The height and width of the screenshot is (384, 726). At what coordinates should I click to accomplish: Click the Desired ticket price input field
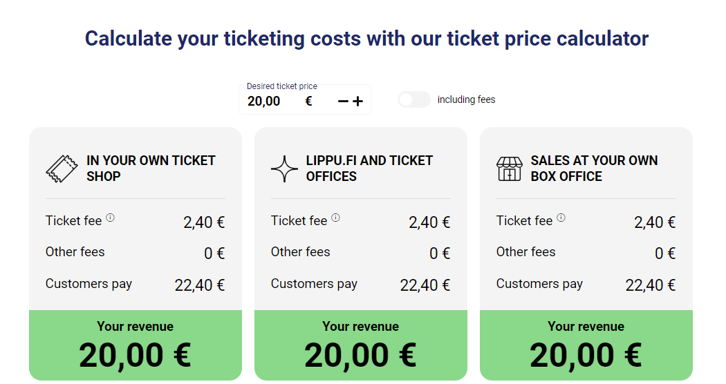[x=305, y=99]
